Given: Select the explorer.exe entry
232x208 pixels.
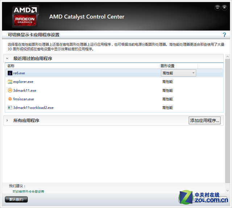Looking at the screenshot, I should 23,82.
